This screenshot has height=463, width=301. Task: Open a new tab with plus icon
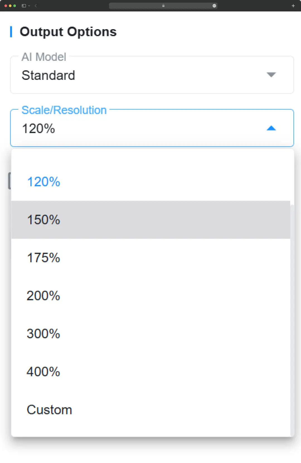[x=293, y=6]
